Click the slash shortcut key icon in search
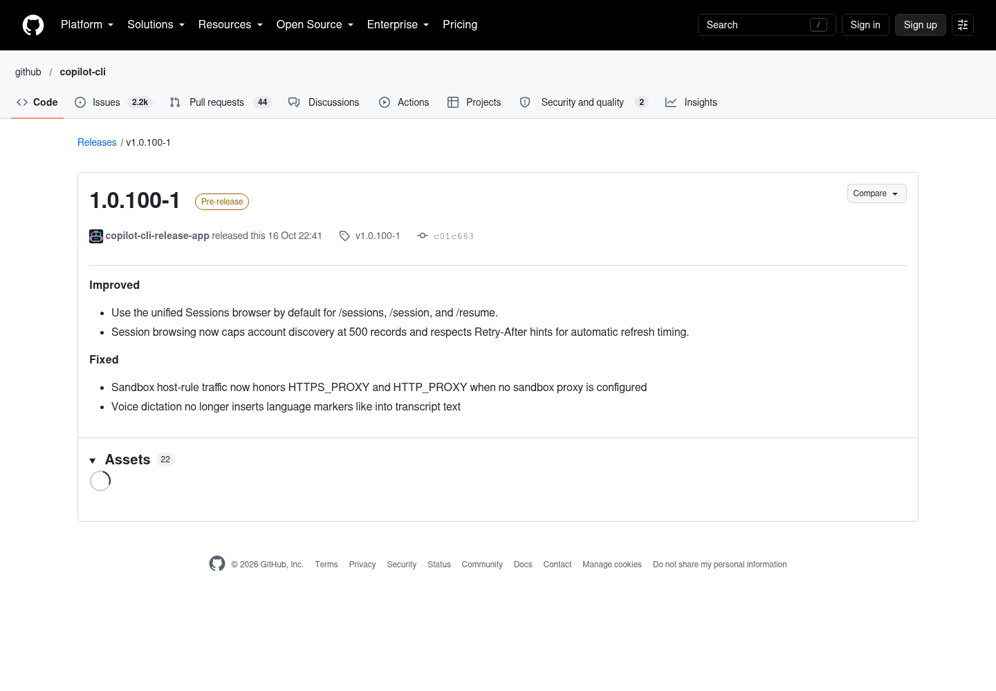The width and height of the screenshot is (996, 691). coord(818,25)
